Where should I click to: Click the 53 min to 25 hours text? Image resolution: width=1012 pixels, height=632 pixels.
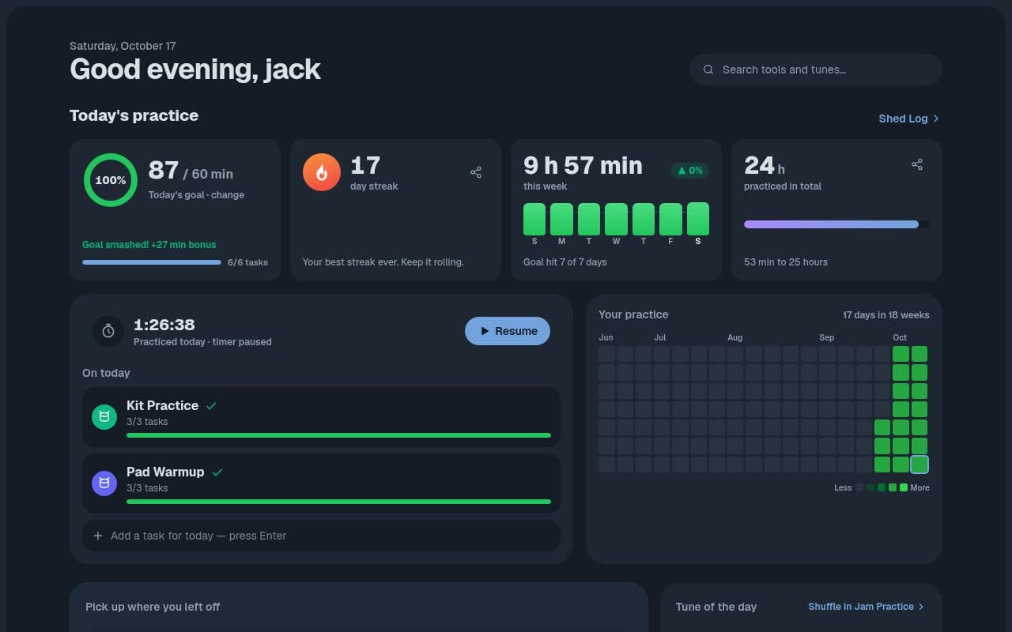click(786, 262)
